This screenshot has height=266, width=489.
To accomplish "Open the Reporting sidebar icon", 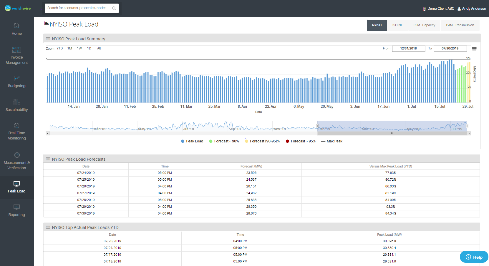I will 16,211.
